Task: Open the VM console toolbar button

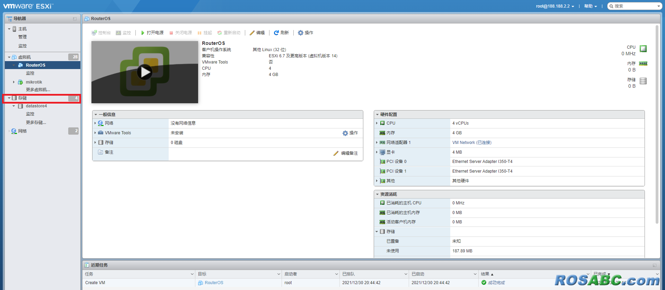Action: pyautogui.click(x=101, y=33)
